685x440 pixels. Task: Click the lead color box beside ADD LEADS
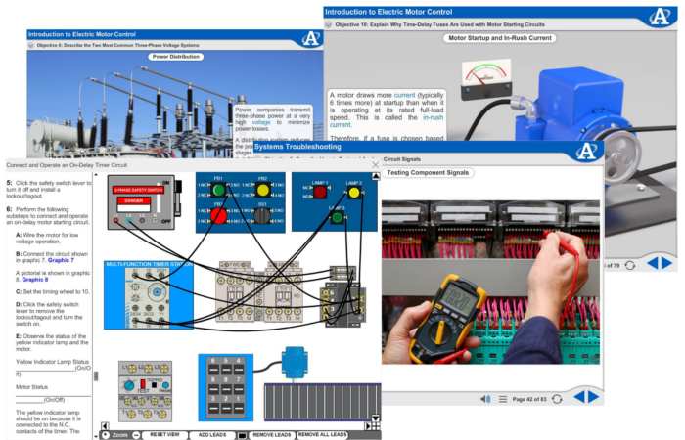pos(242,435)
